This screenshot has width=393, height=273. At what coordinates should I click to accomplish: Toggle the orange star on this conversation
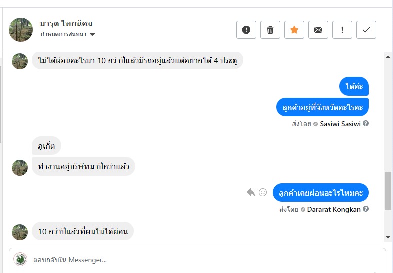coord(294,30)
